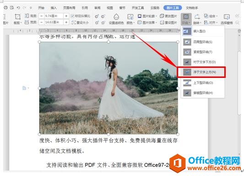This screenshot has width=244, height=176.
Task: Click the vertical scrollbar thumb
Action: pyautogui.click(x=239, y=83)
